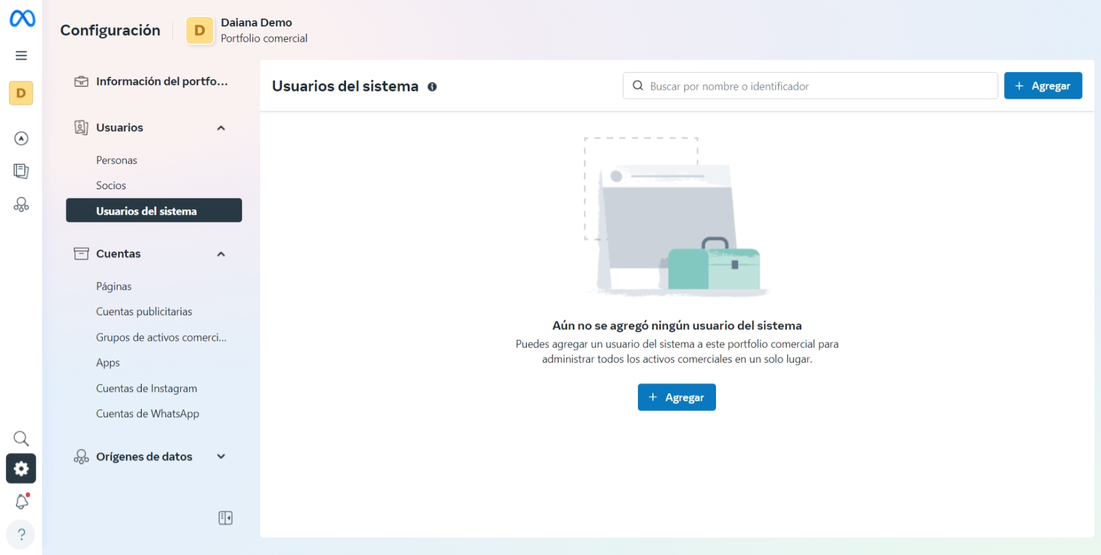This screenshot has width=1101, height=555.
Task: Collapse the Cuentas section chevron
Action: [221, 254]
